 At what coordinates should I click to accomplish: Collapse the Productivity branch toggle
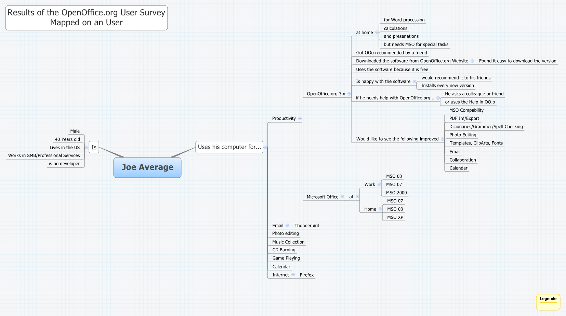click(x=300, y=118)
